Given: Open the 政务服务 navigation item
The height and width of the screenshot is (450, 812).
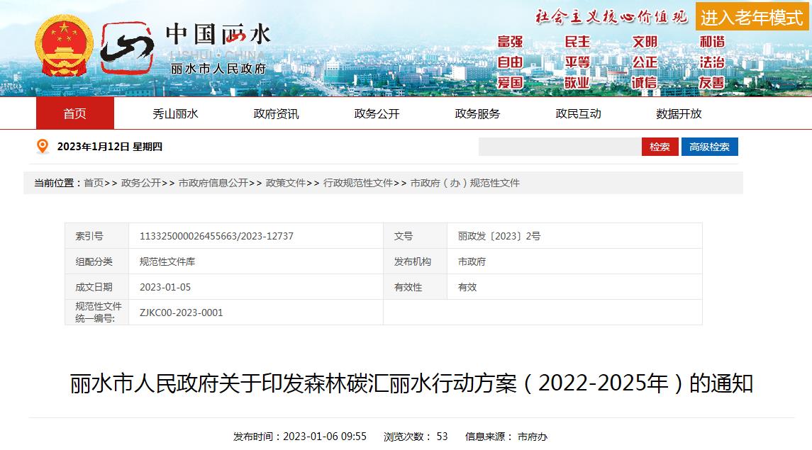Looking at the screenshot, I should (477, 113).
